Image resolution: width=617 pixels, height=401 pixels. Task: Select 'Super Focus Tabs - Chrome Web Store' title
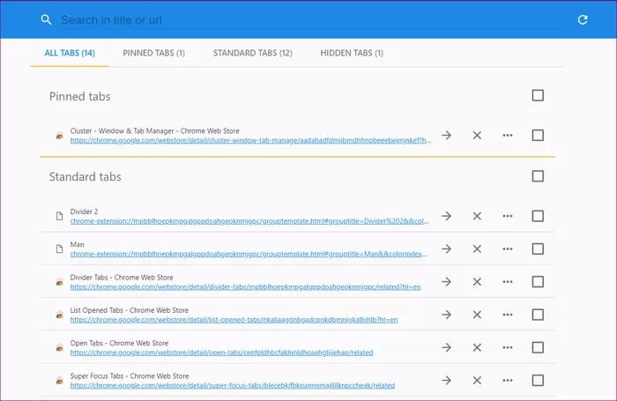(x=130, y=376)
